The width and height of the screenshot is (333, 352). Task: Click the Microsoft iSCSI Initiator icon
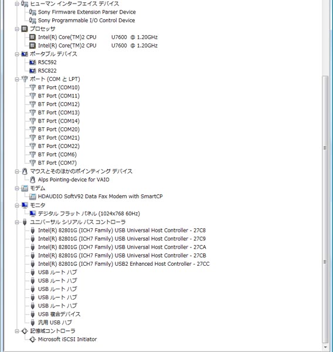click(32, 339)
